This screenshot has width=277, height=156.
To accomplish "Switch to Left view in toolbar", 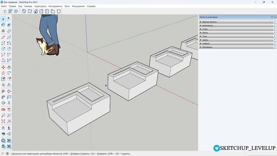I will [53, 11].
